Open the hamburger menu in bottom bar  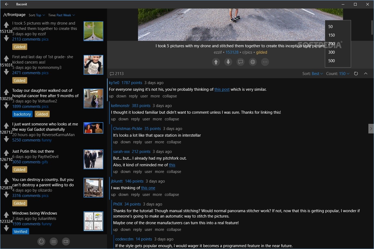54,242
